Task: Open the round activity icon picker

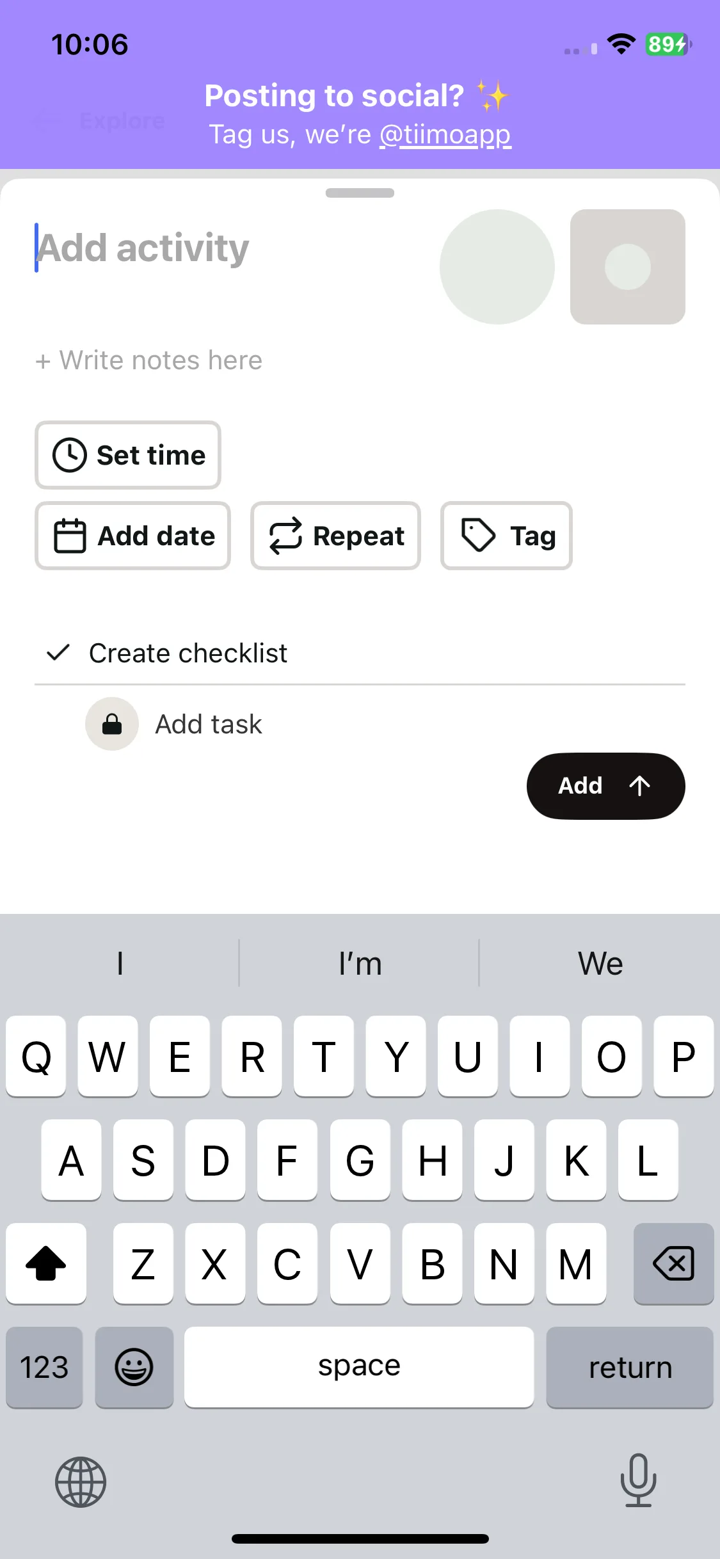Action: tap(497, 267)
